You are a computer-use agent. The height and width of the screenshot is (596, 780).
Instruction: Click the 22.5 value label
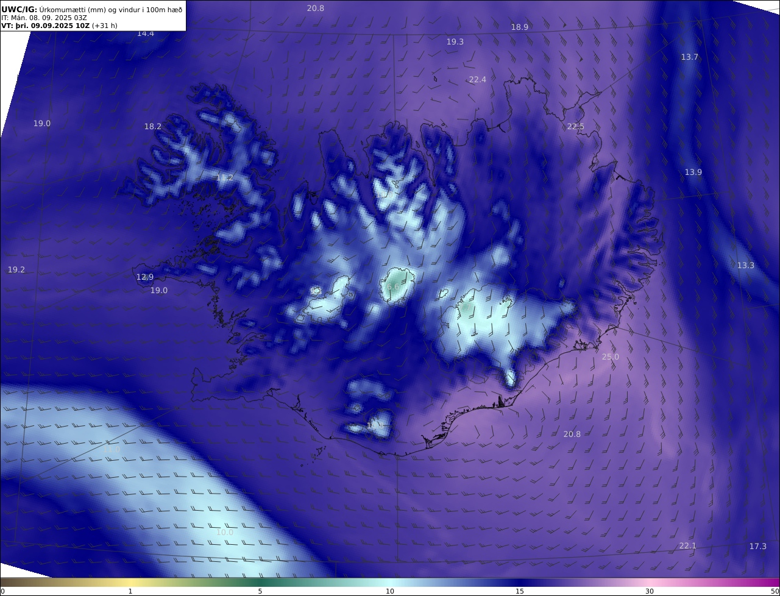[x=576, y=127]
